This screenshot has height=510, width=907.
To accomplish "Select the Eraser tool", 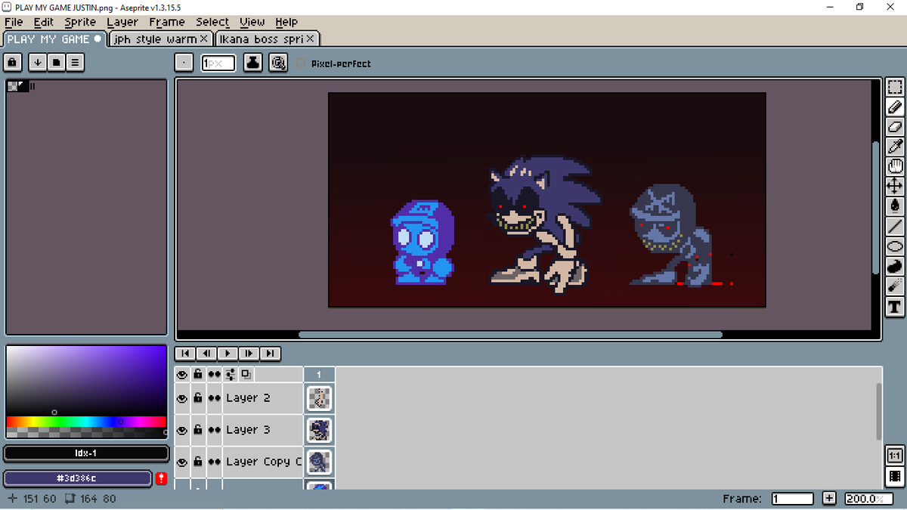I will (894, 127).
